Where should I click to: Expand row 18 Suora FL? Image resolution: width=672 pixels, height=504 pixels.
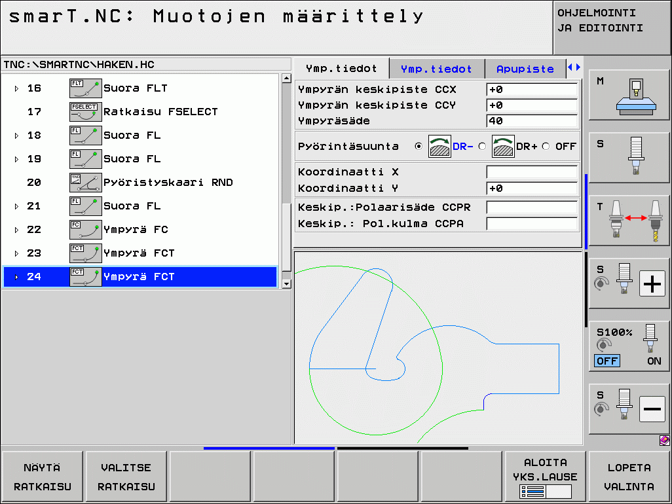(16, 135)
